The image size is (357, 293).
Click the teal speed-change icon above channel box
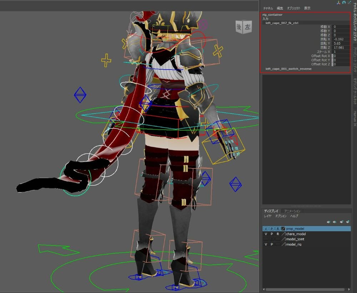pyautogui.click(x=344, y=2)
